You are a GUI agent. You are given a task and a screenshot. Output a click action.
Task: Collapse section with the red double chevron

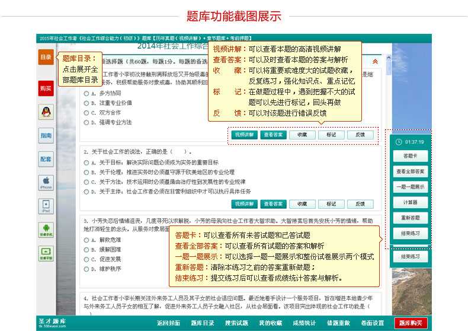click(x=374, y=61)
